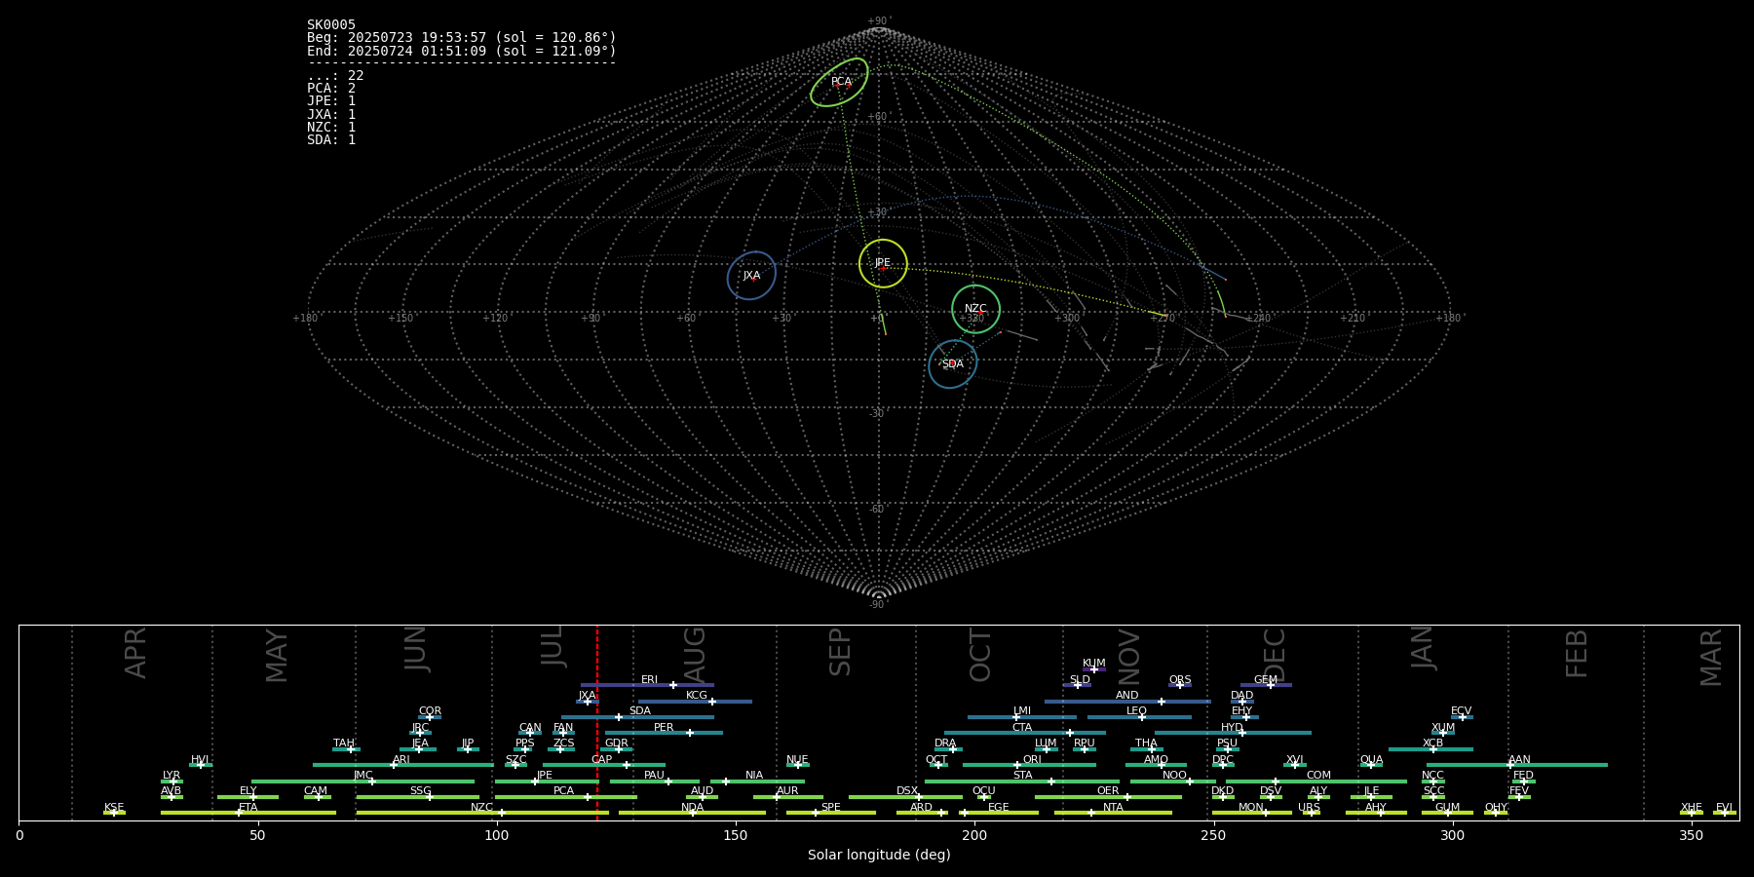Click the KSE shower label in timeline
This screenshot has height=877, width=1754.
(x=114, y=808)
